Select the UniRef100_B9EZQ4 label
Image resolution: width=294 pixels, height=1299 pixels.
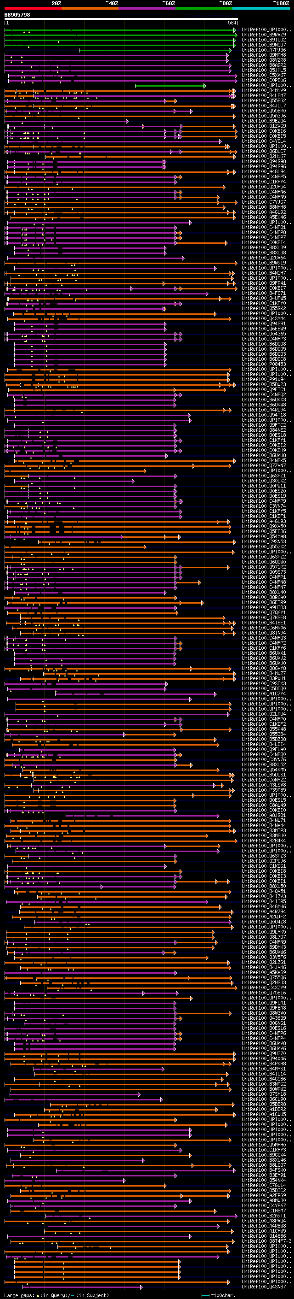[x=264, y=121]
